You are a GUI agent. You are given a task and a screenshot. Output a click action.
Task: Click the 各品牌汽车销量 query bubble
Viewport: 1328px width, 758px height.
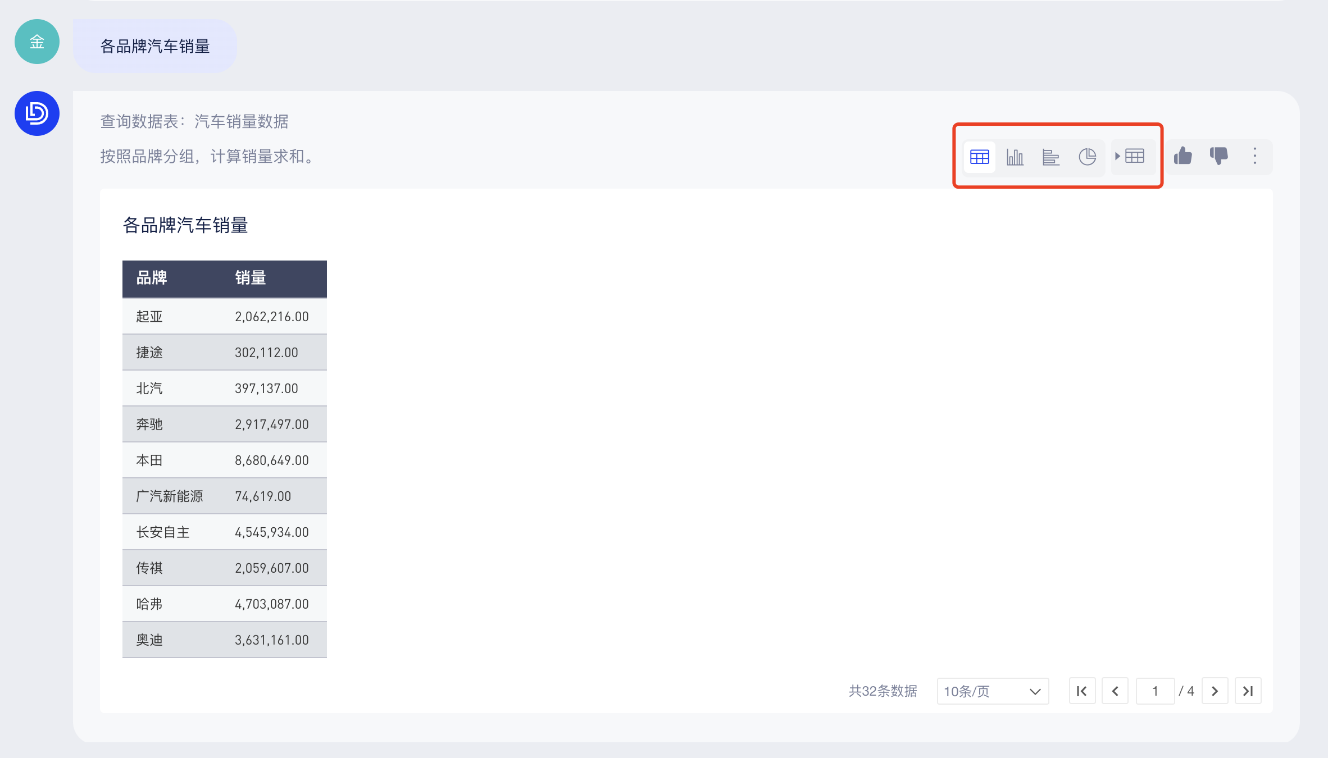click(155, 46)
